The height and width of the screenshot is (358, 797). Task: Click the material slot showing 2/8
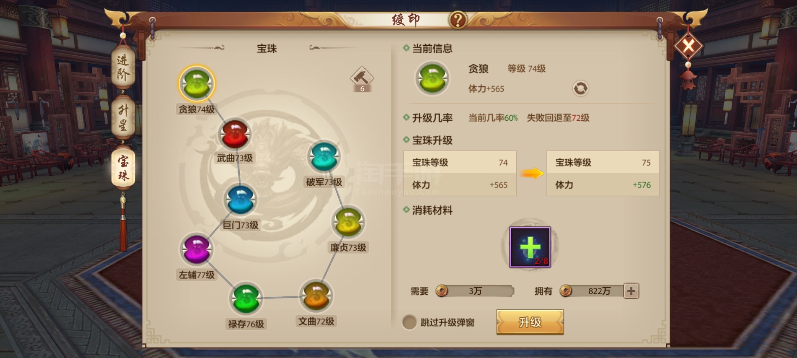click(530, 247)
